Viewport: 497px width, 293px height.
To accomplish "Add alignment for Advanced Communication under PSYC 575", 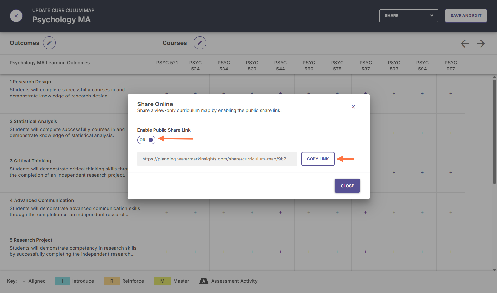I will click(337, 212).
